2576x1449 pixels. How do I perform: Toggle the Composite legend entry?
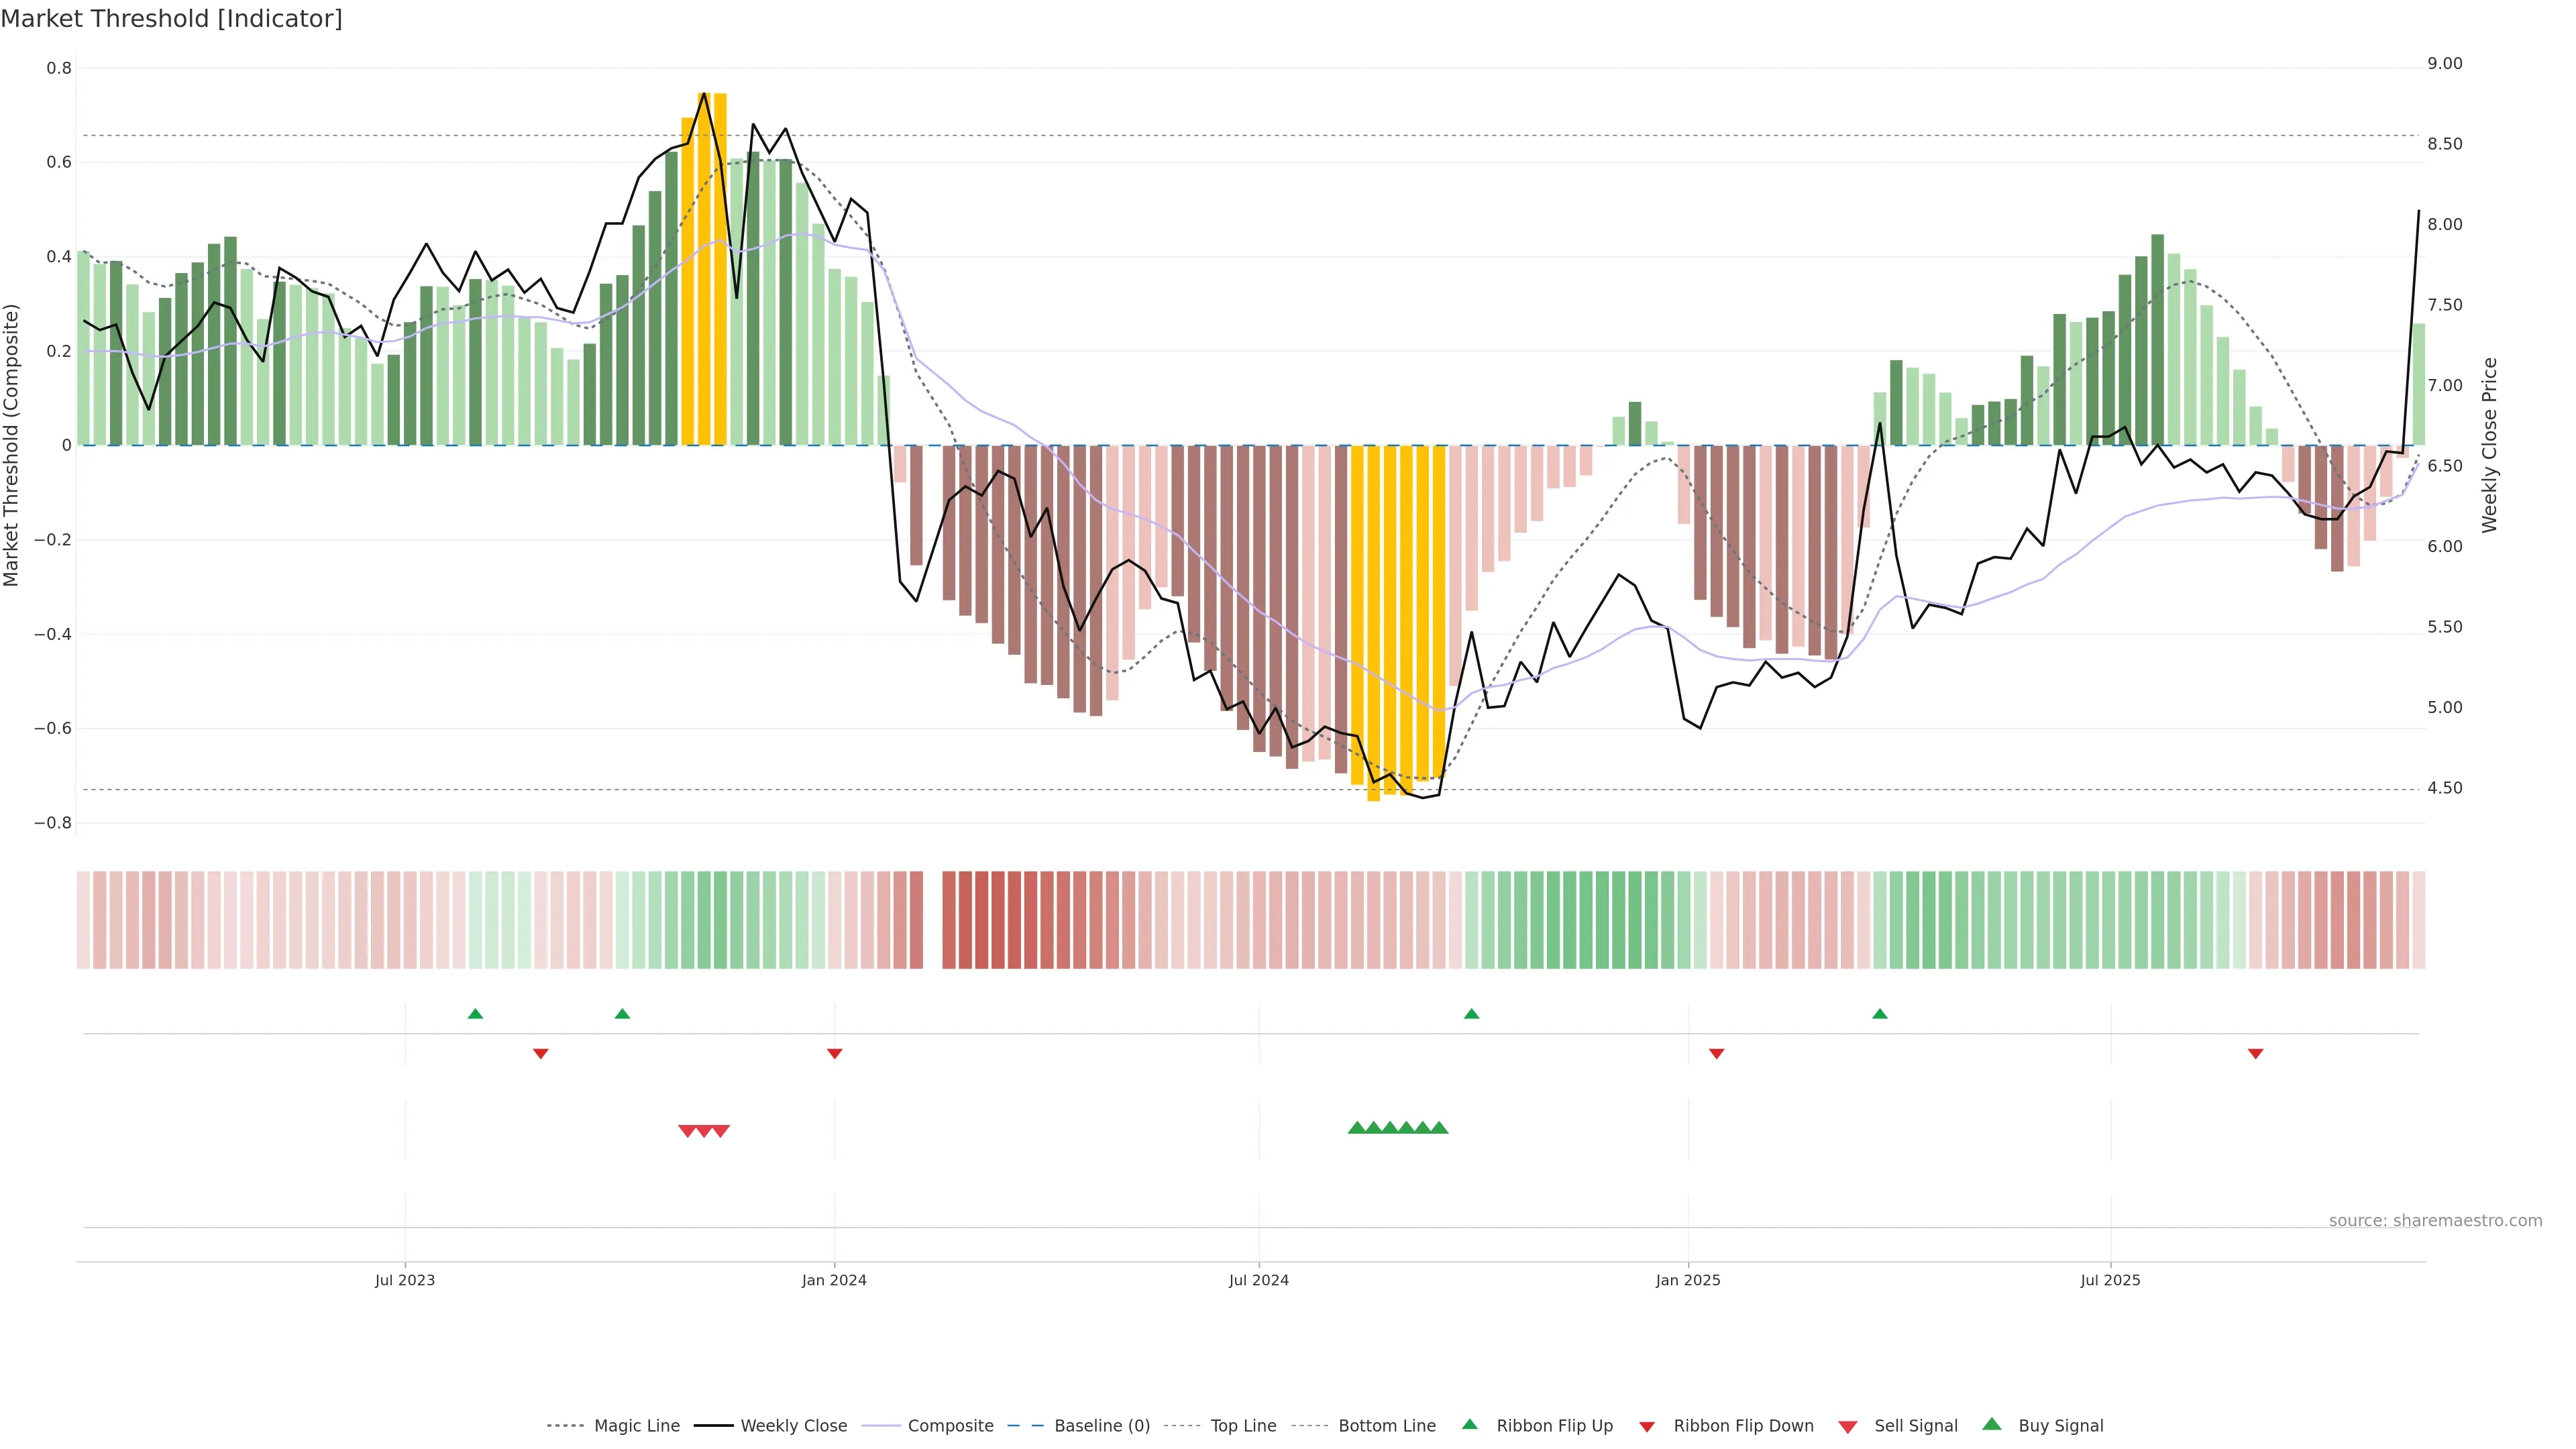950,1426
